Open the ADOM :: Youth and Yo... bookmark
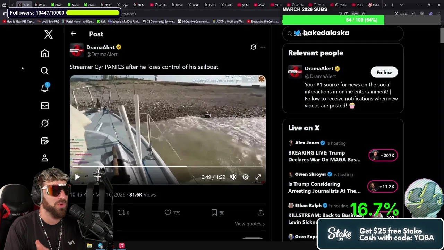The image size is (444, 250). (x=228, y=22)
